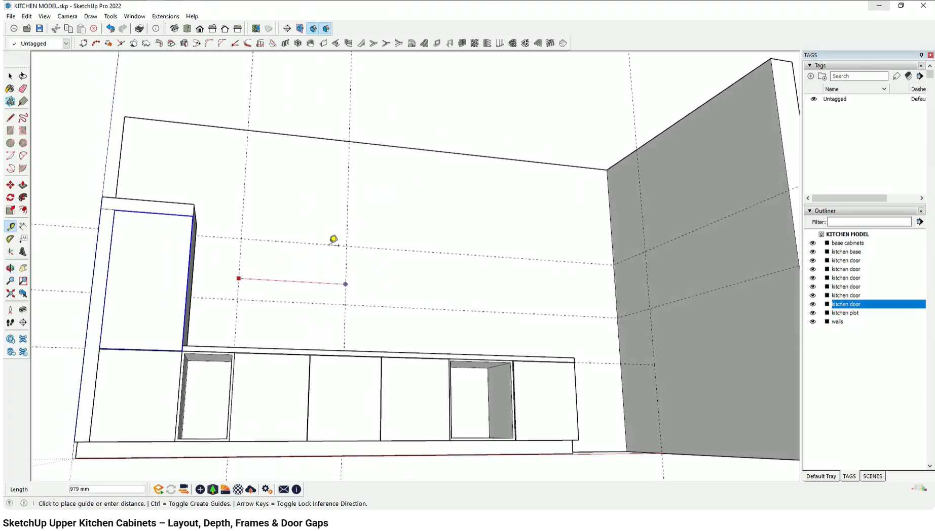Switch to the SCENES tab

tap(873, 476)
